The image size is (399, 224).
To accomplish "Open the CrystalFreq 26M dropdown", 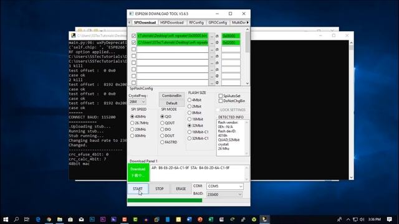I will [x=137, y=101].
